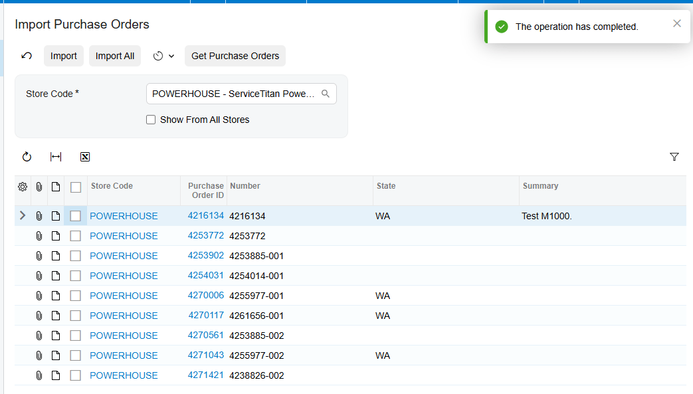The width and height of the screenshot is (693, 394).
Task: Click the Import All button
Action: [115, 56]
